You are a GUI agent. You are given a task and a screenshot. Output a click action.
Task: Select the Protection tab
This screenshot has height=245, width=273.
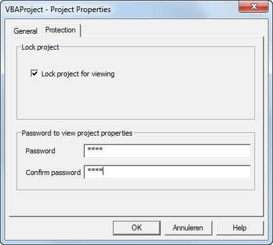pos(61,30)
